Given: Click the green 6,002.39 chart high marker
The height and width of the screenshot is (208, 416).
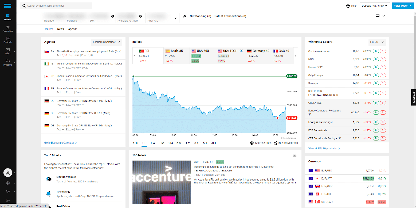Looking at the screenshot, I should 292,76.
